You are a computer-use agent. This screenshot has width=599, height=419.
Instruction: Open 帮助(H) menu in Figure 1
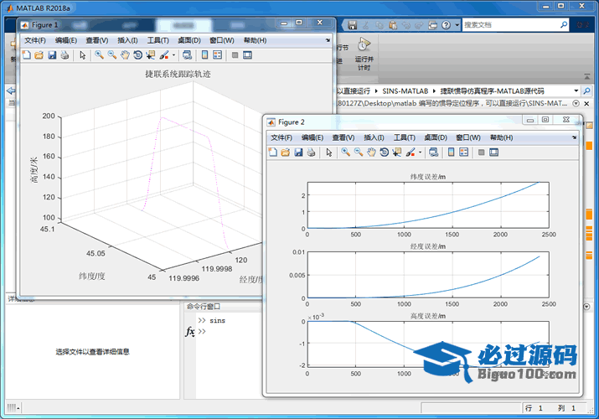coord(255,40)
